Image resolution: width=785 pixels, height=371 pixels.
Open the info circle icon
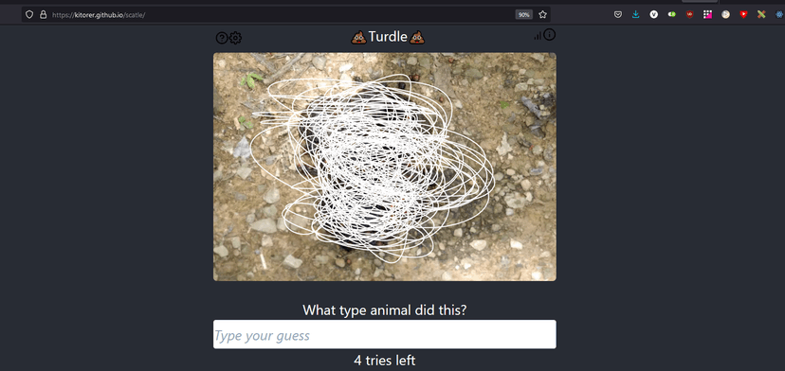(x=550, y=34)
